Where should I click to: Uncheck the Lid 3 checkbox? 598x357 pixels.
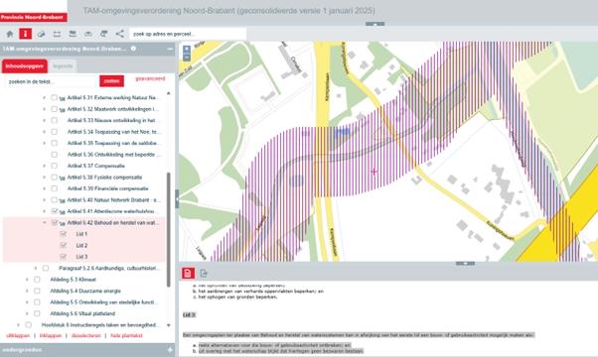pos(63,257)
